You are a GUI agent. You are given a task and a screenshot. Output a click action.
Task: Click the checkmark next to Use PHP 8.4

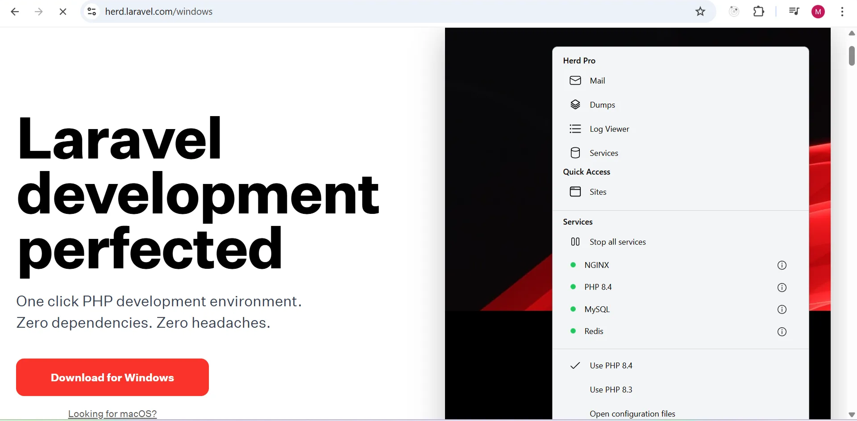click(575, 366)
